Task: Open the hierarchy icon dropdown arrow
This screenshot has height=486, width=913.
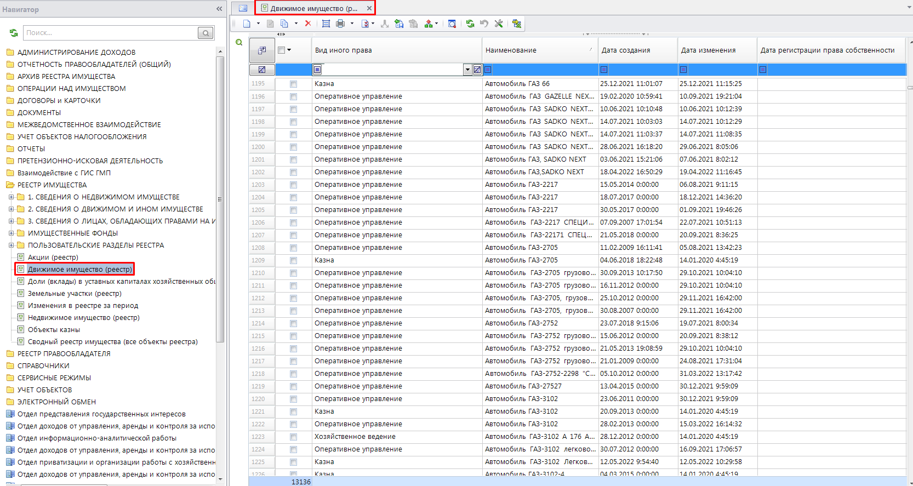Action: tap(437, 24)
